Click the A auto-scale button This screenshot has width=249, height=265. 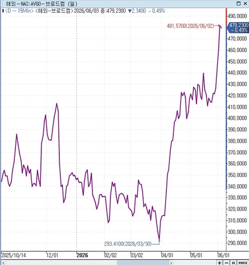(x=233, y=263)
